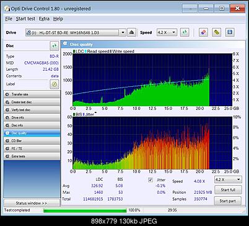Click the Test completed status text
This screenshot has height=226, width=249.
(17, 210)
